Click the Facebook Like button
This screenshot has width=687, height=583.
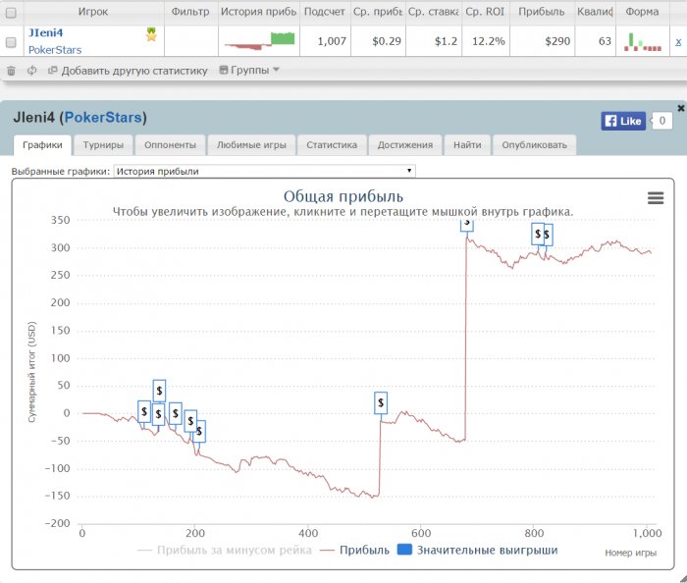click(x=623, y=121)
